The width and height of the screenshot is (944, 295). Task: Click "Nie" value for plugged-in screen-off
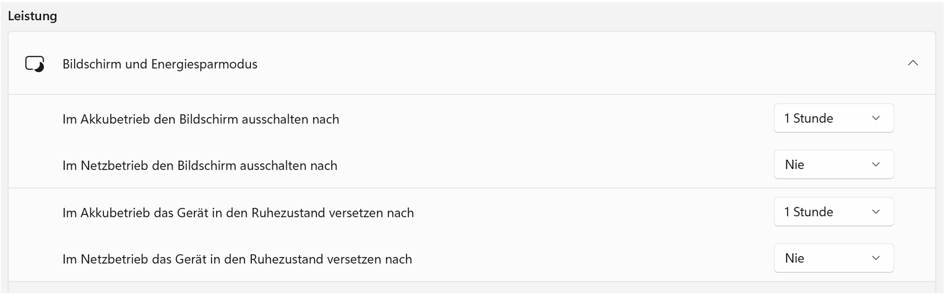795,165
